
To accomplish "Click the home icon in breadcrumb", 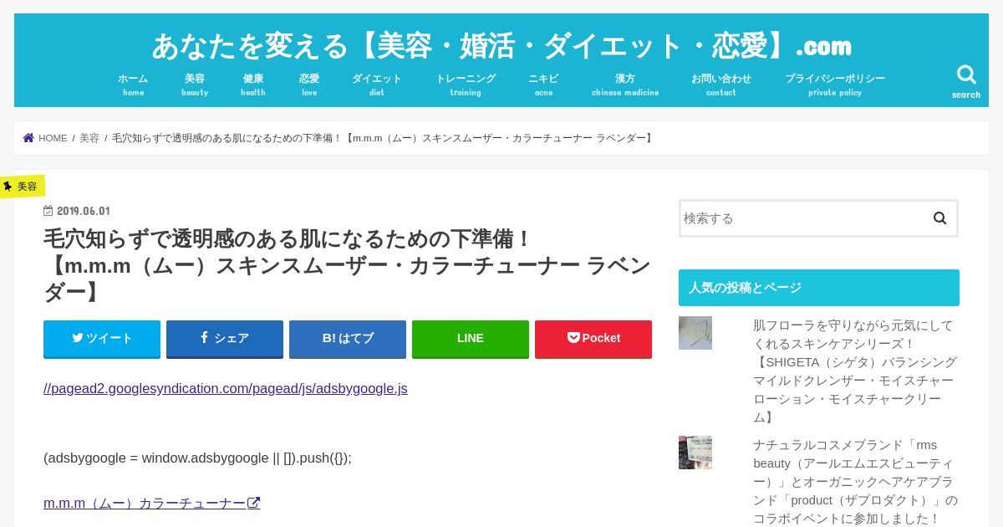I will pos(28,138).
